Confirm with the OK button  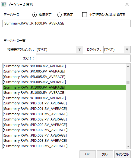coord(88,154)
